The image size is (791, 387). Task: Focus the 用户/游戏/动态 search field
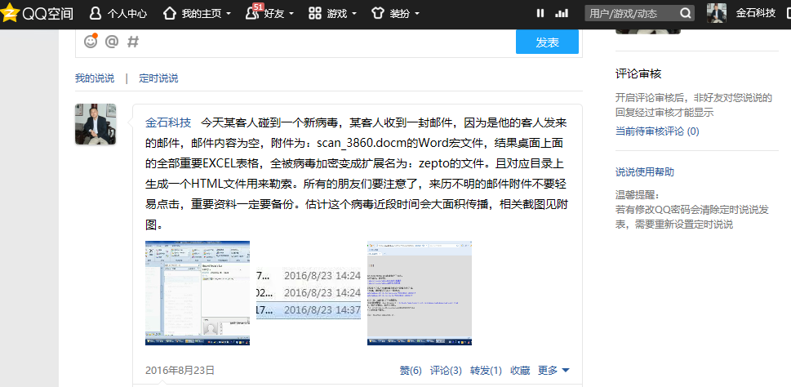(x=633, y=14)
